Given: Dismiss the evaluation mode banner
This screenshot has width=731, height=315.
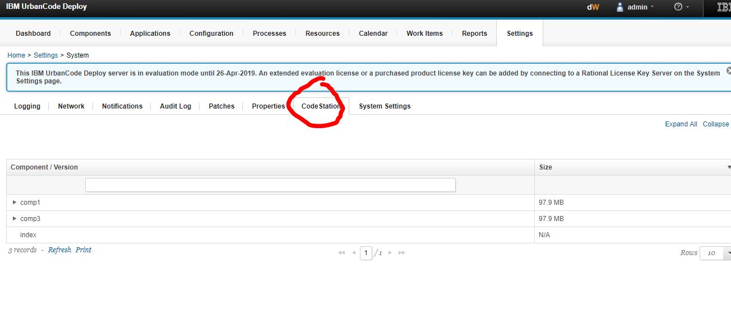Looking at the screenshot, I should pos(728,71).
